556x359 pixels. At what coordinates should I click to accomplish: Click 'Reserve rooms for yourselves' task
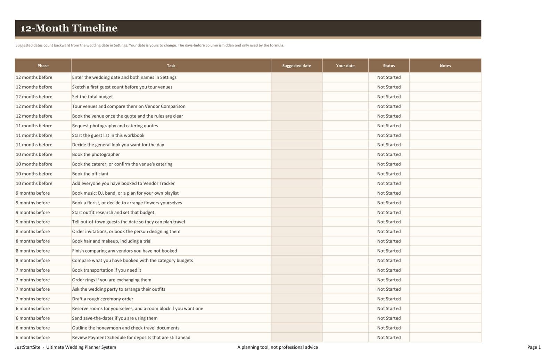171,309
